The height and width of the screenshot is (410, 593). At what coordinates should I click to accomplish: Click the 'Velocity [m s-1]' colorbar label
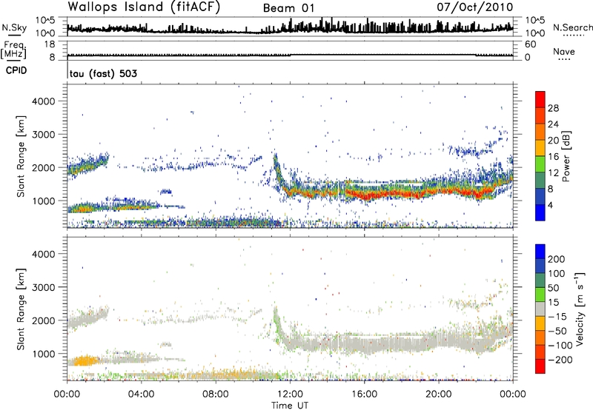pos(579,309)
